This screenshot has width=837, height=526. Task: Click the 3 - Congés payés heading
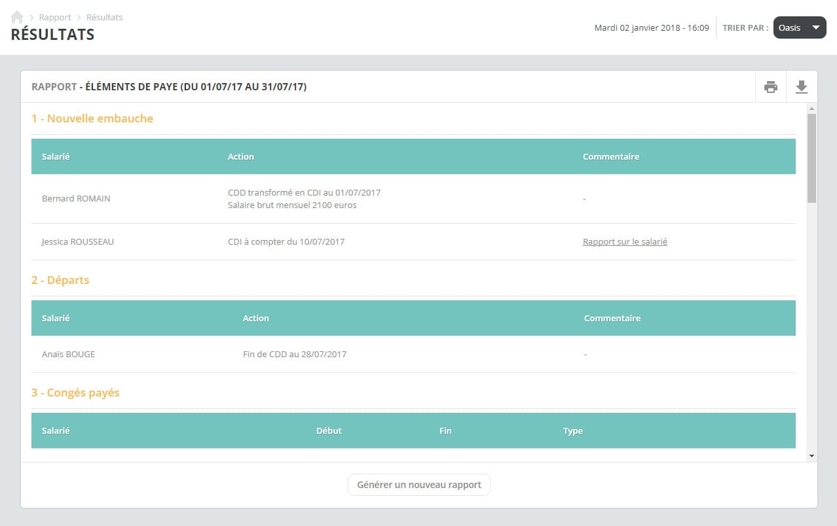click(x=75, y=393)
